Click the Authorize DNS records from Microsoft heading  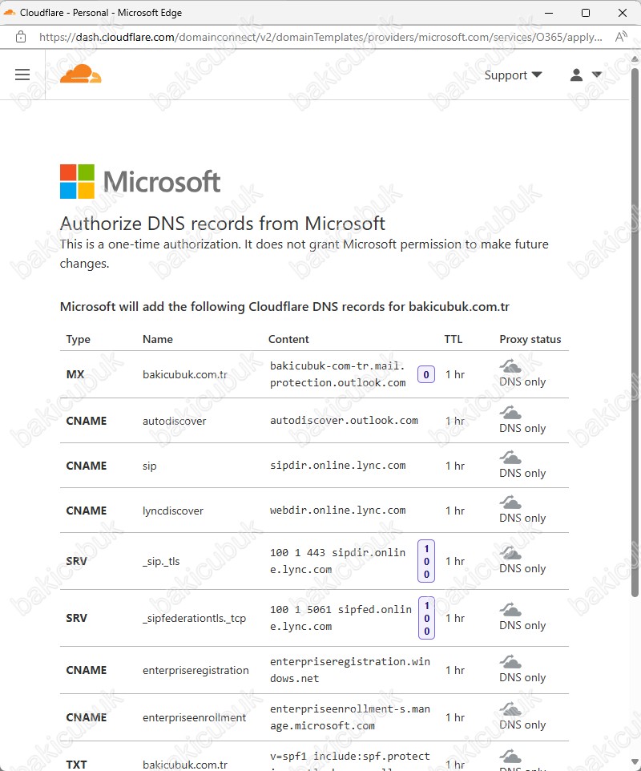(x=222, y=224)
